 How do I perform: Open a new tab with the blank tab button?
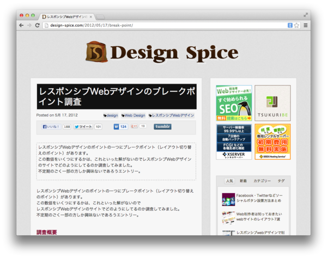pyautogui.click(x=100, y=17)
